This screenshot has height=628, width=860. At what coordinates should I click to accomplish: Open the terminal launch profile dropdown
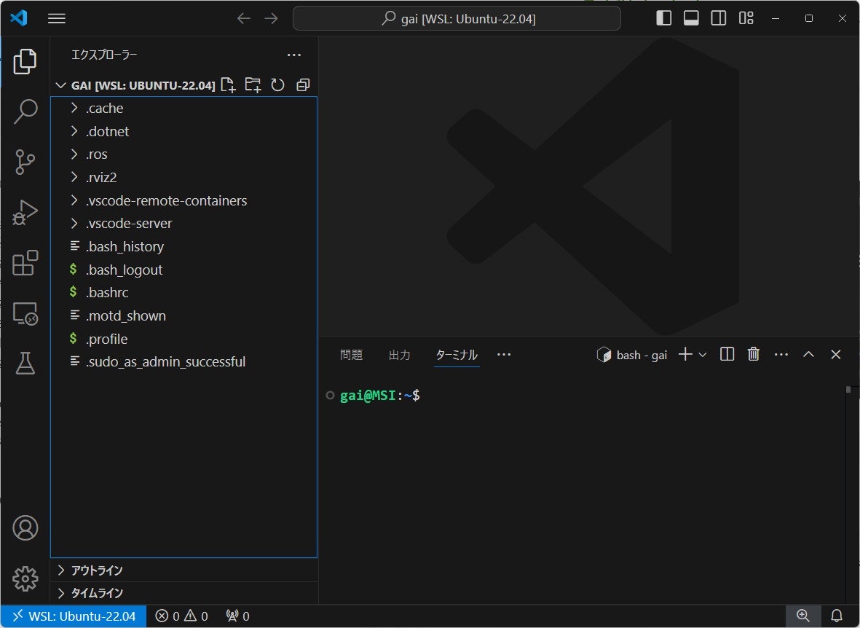pyautogui.click(x=702, y=355)
